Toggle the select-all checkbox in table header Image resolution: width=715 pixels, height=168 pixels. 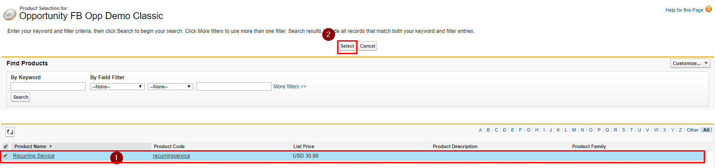(6, 146)
